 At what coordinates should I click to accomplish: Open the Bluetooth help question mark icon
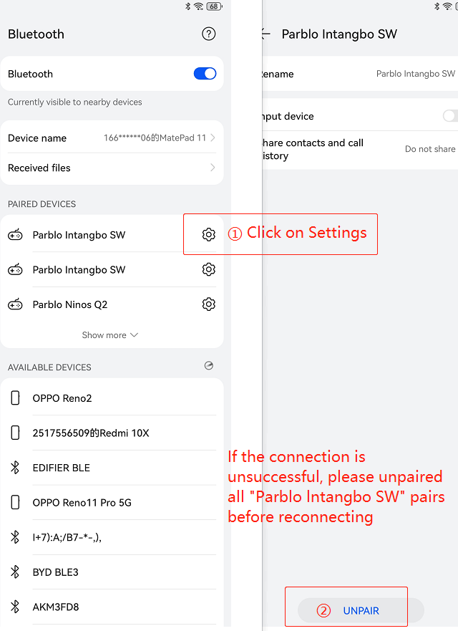click(x=208, y=34)
